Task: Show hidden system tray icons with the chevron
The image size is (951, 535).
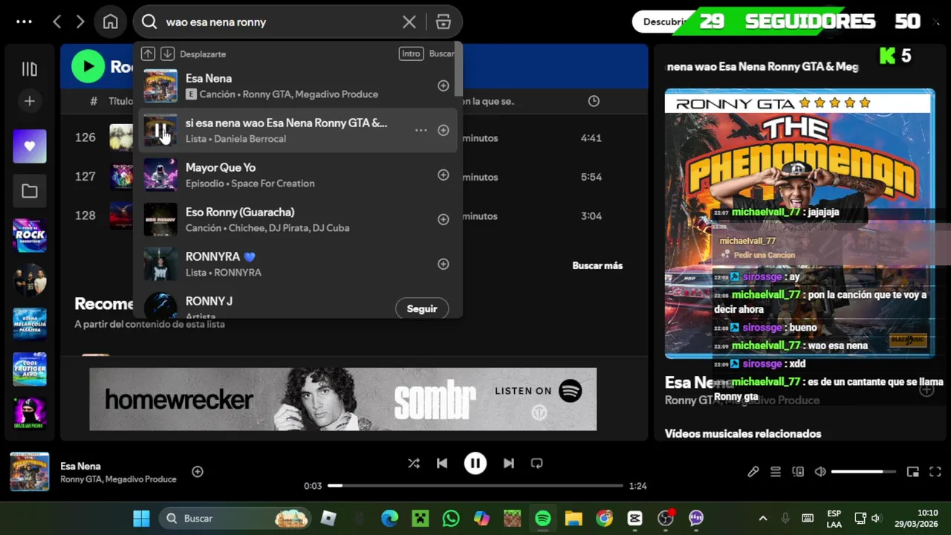Action: coord(762,518)
